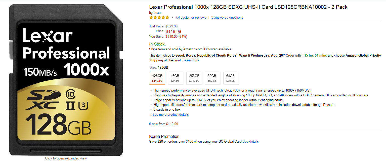Screen dimensions: 386x166
Task: Click the Lexar Professional product title
Action: pyautogui.click(x=248, y=7)
